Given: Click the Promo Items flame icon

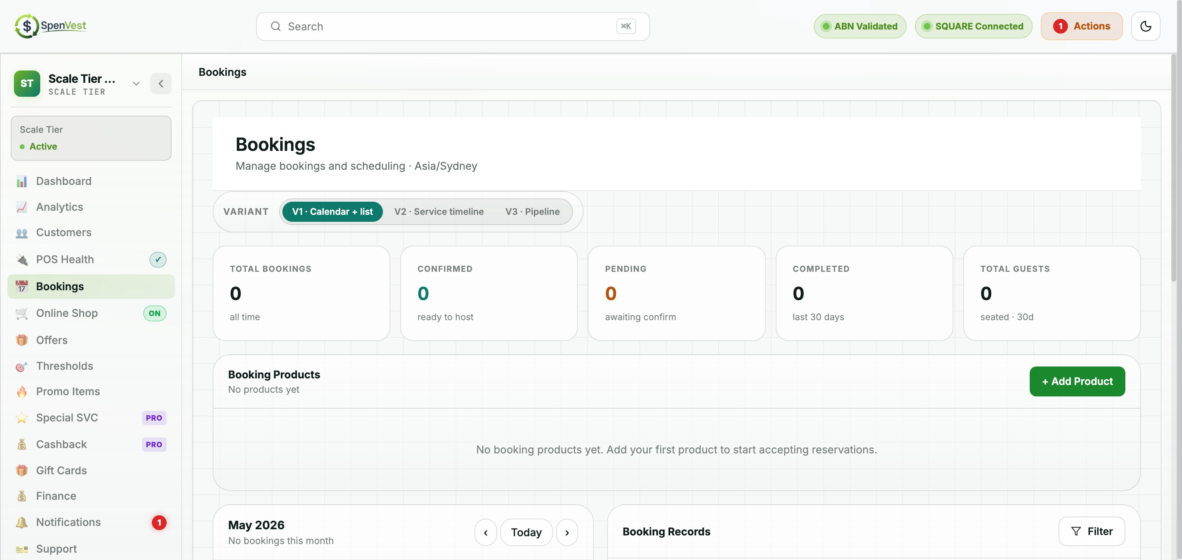Looking at the screenshot, I should [22, 392].
